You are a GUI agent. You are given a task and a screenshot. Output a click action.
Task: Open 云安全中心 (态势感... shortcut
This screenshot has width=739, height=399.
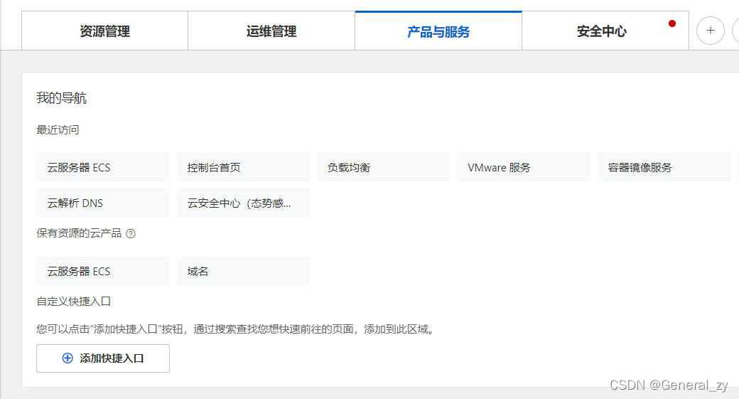pyautogui.click(x=243, y=203)
